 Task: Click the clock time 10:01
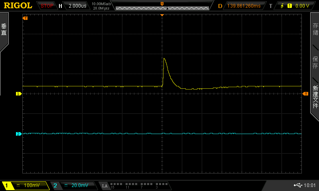tap(310, 185)
